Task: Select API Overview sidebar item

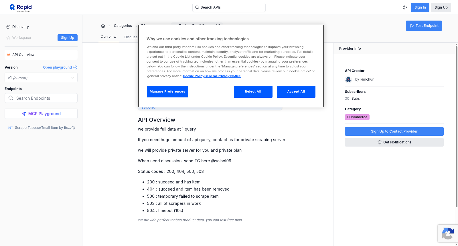Action: click(x=41, y=55)
